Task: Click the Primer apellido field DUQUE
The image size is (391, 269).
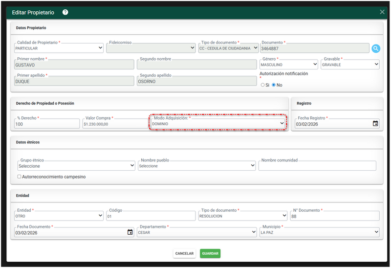Action: point(74,81)
